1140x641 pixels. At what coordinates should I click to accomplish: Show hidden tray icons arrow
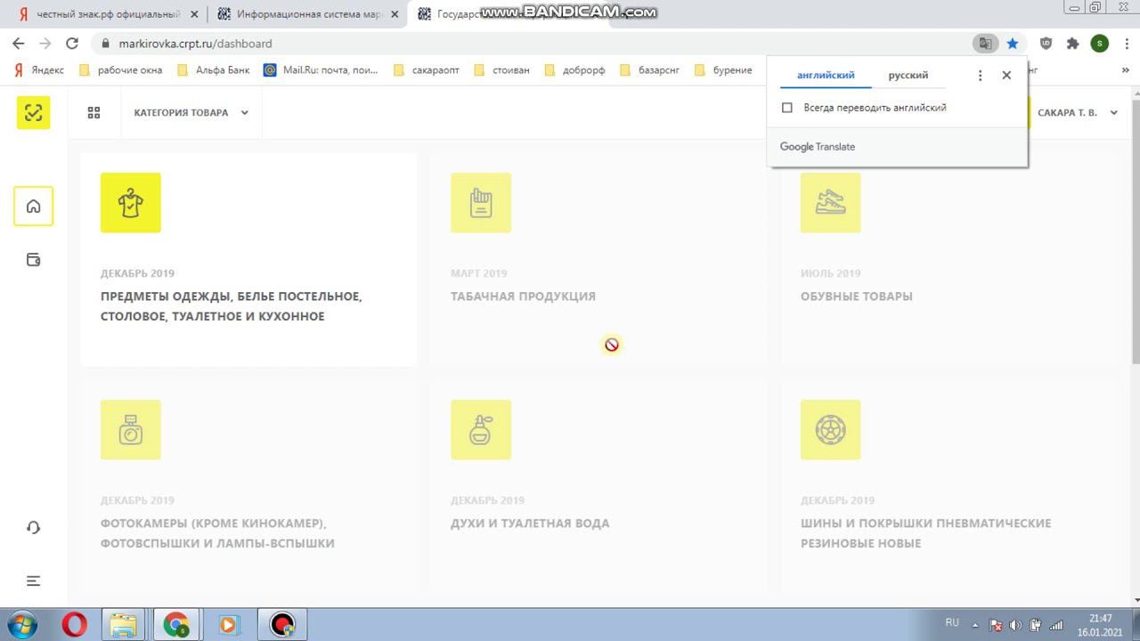975,625
